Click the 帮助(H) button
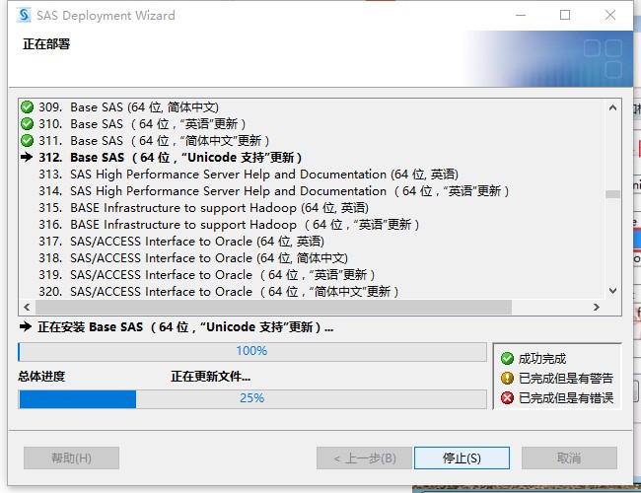This screenshot has height=493, width=641. pos(72,458)
